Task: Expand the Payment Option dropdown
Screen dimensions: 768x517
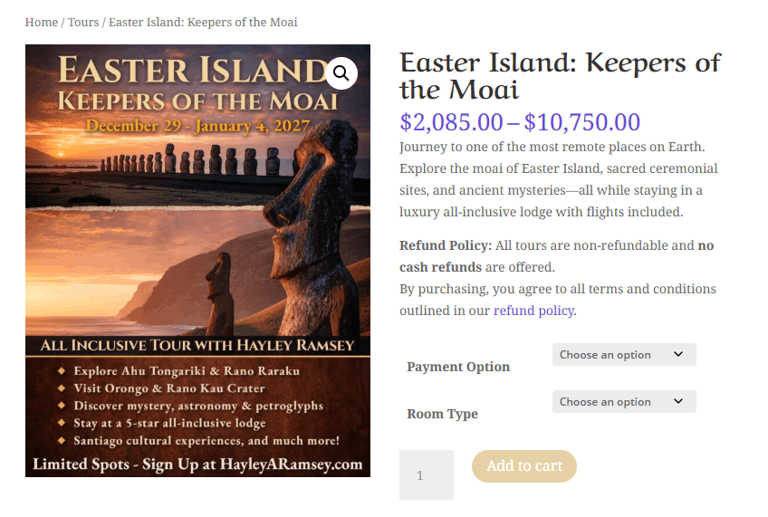Action: click(623, 355)
